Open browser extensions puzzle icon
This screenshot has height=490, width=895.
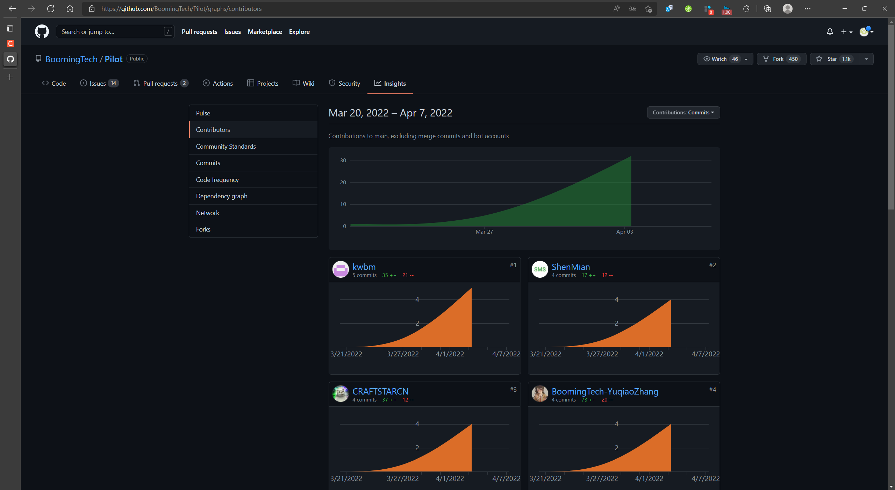(746, 9)
